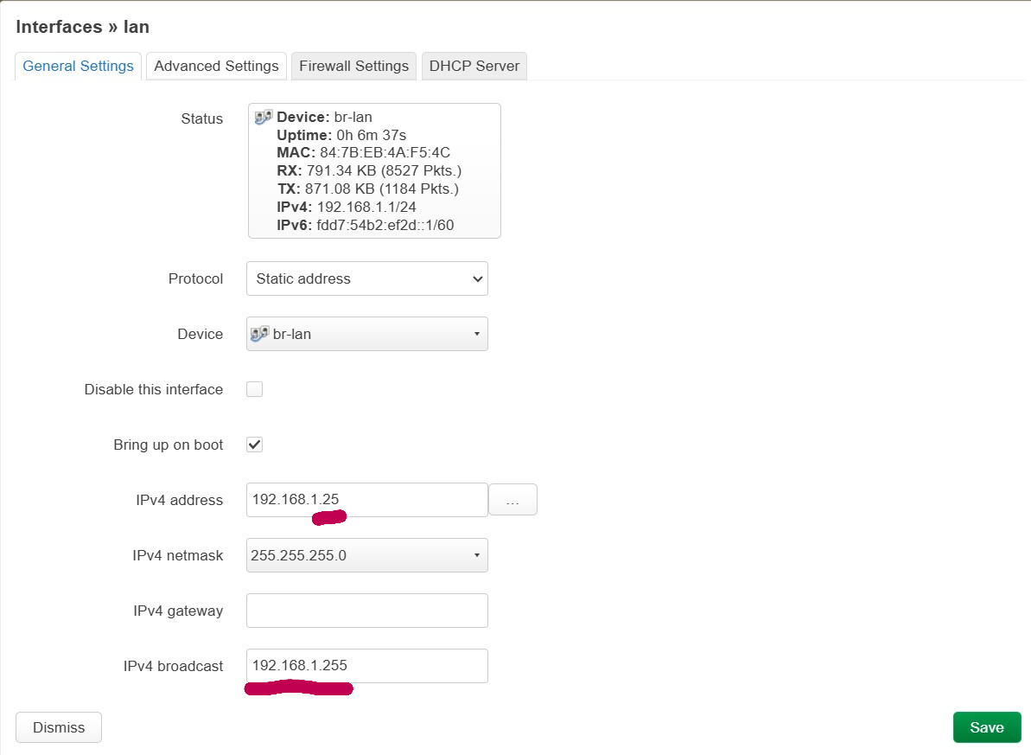Open the Firewall Settings tab
This screenshot has width=1031, height=755.
point(353,66)
